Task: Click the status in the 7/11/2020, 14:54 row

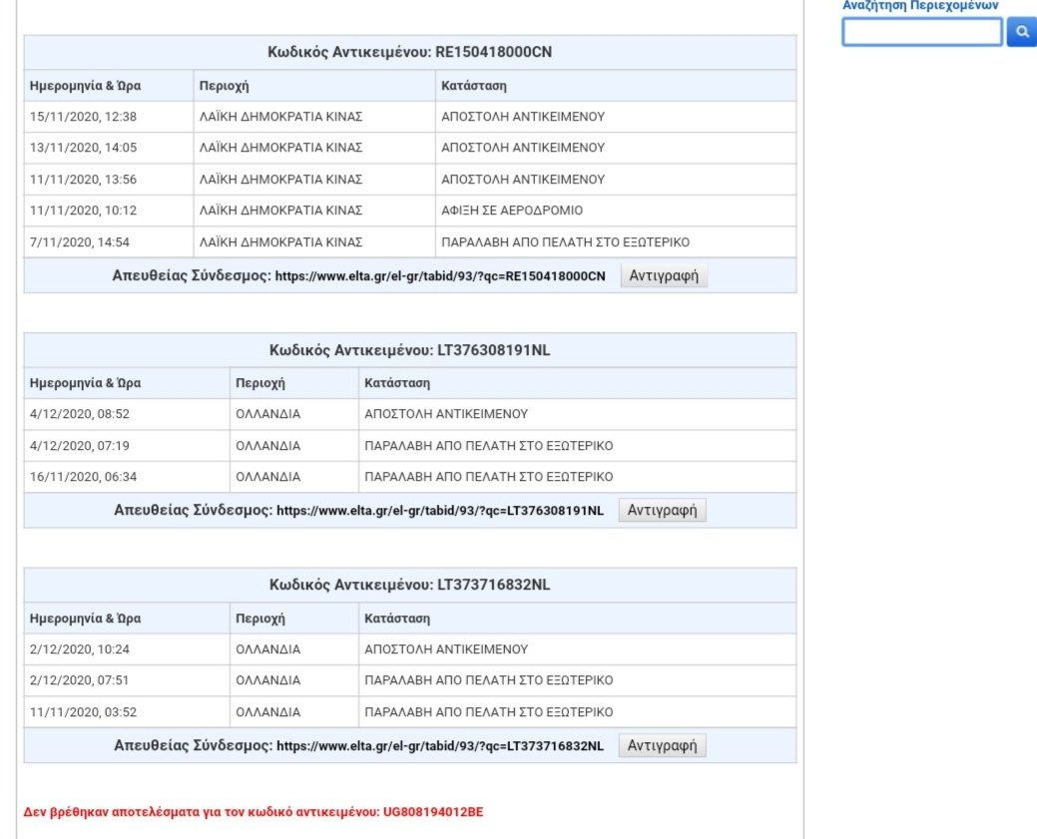Action: click(566, 242)
